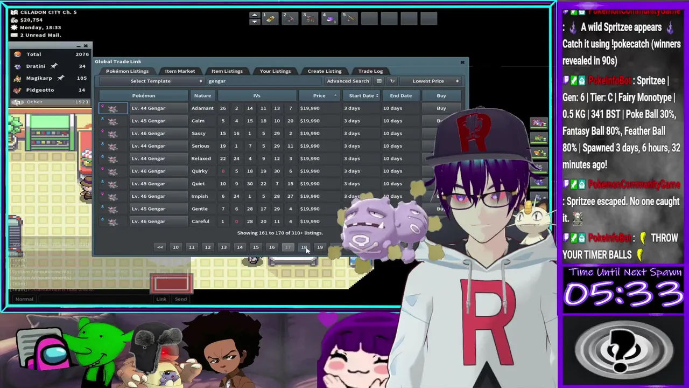Click the Pokémon column header
The width and height of the screenshot is (689, 388).
pyautogui.click(x=143, y=95)
